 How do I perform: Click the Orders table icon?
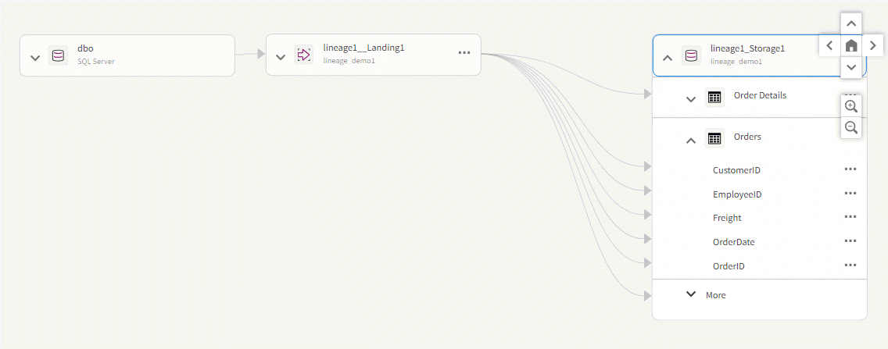[714, 139]
